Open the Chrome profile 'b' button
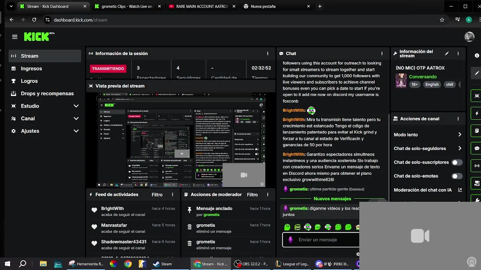Viewport: 481px width, 270px height. click(x=469, y=20)
